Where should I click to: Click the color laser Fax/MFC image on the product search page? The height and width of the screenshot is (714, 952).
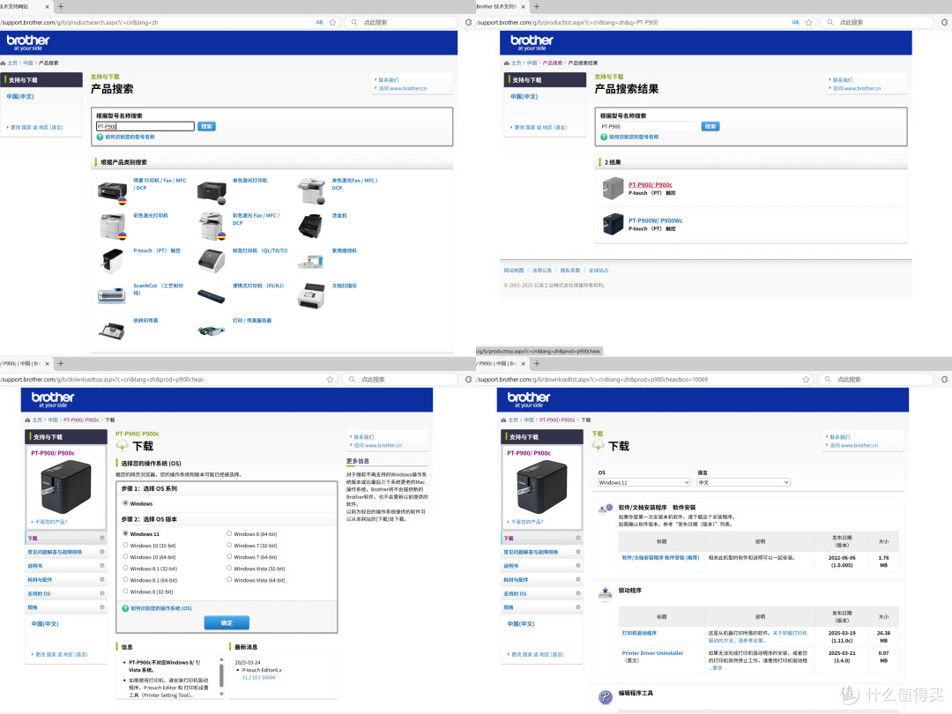[x=212, y=226]
